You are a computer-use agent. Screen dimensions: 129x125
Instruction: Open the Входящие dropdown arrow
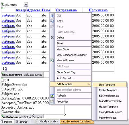pyautogui.click(x=26, y=5)
